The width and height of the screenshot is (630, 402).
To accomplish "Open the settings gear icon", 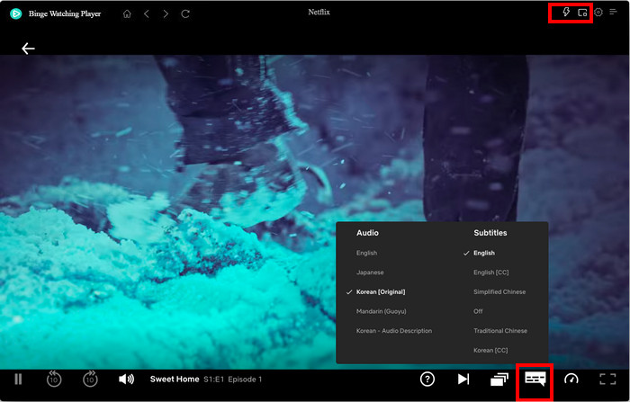I will coord(598,12).
